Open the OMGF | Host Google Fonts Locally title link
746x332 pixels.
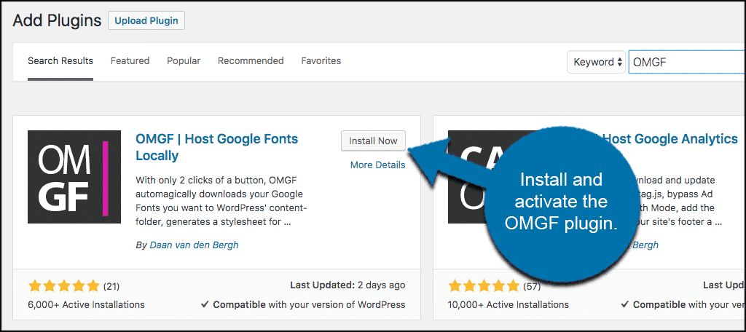point(217,147)
